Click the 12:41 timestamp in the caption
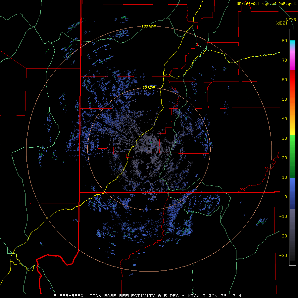This screenshot has width=298, height=298. click(x=237, y=296)
